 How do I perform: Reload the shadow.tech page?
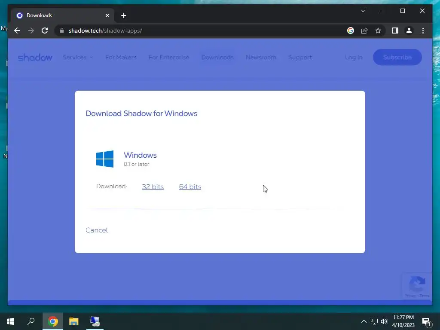click(45, 31)
